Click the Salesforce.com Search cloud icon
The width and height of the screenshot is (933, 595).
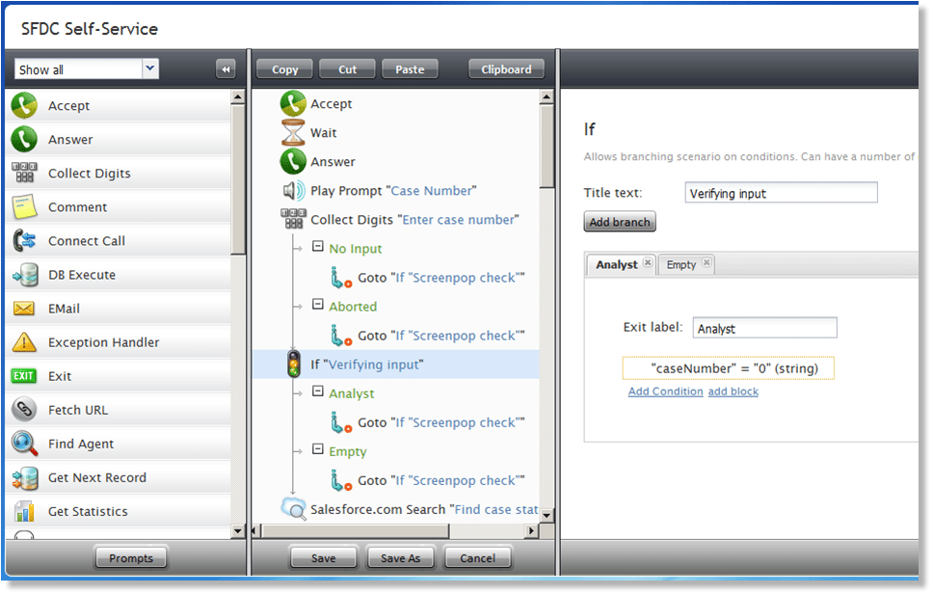293,509
